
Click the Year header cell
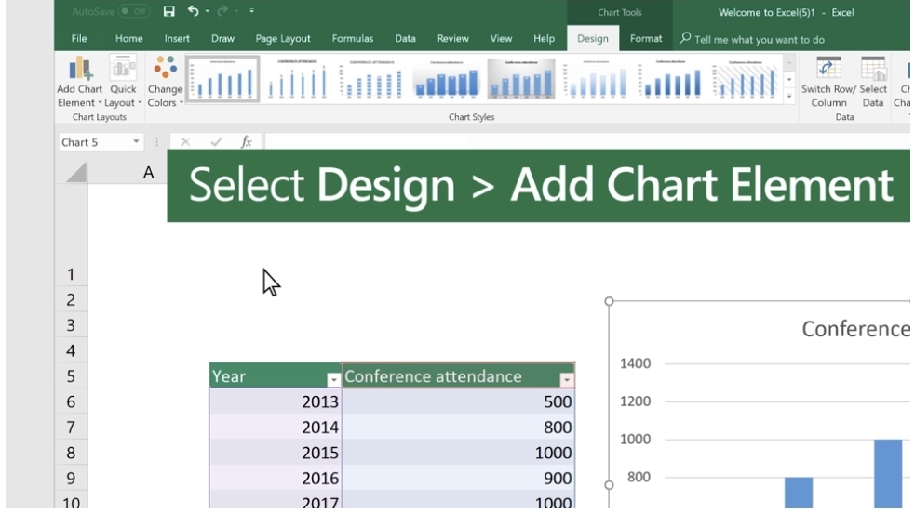coord(276,376)
